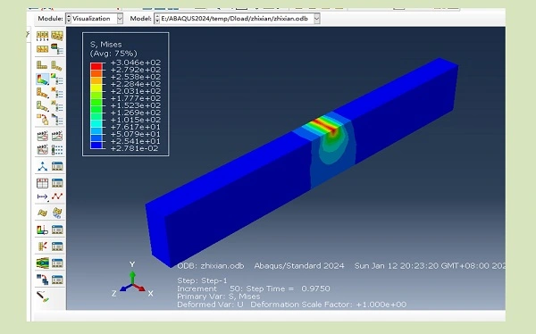
Task: Open the Common Options icon
Action: tap(57, 49)
